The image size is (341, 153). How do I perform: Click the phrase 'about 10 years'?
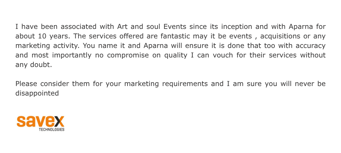pos(43,36)
